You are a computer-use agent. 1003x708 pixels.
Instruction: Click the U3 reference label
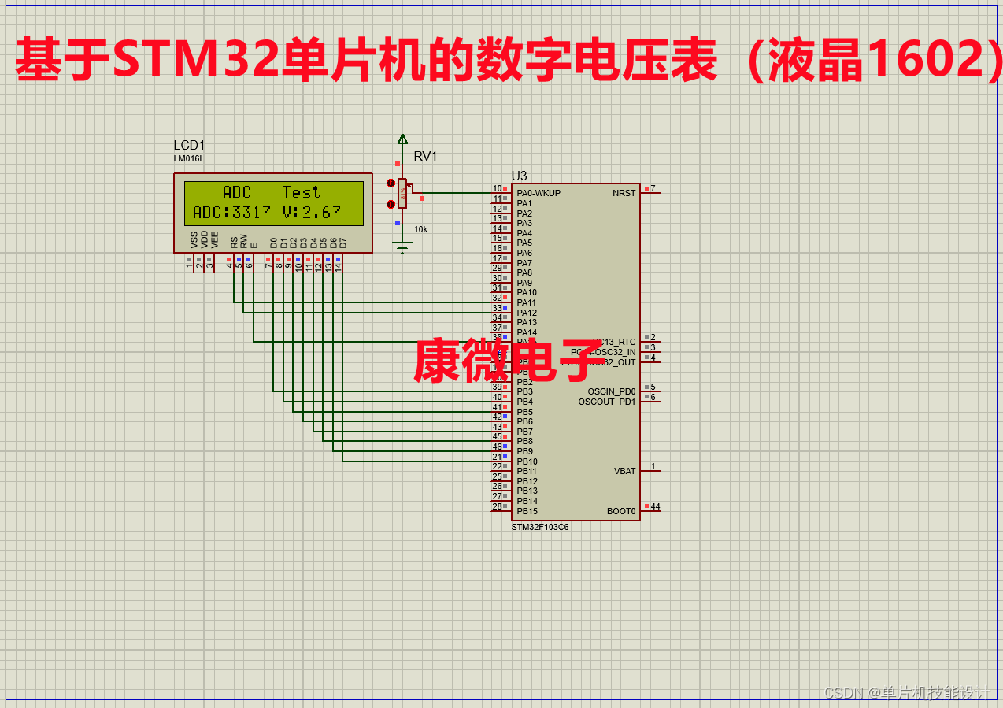pos(518,176)
